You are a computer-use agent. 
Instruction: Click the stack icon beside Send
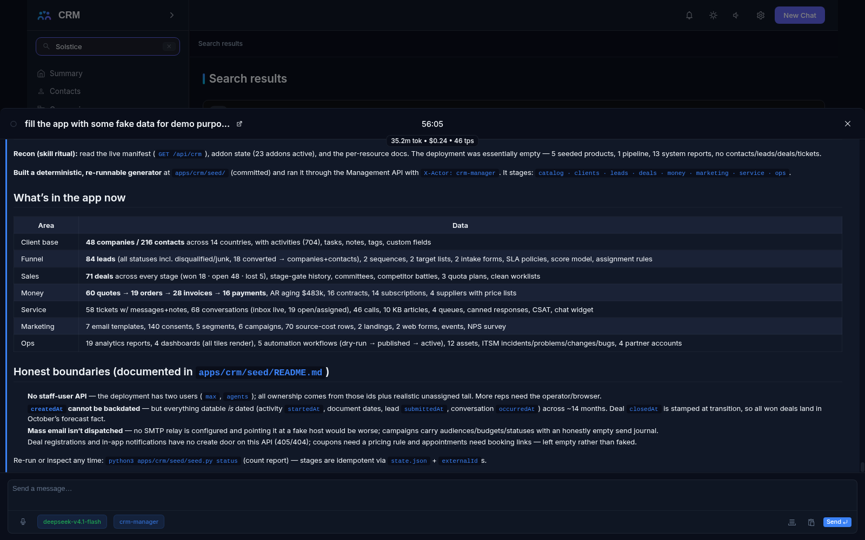[792, 522]
